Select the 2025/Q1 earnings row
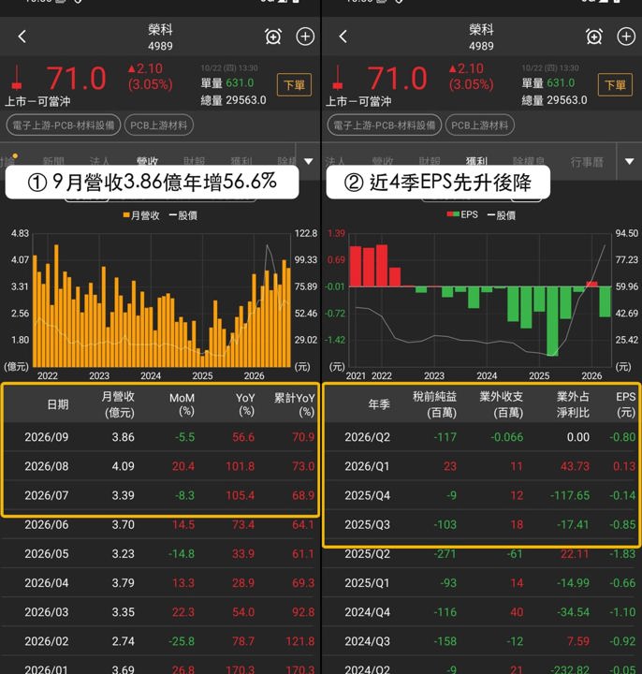Image resolution: width=642 pixels, height=674 pixels. 482,583
